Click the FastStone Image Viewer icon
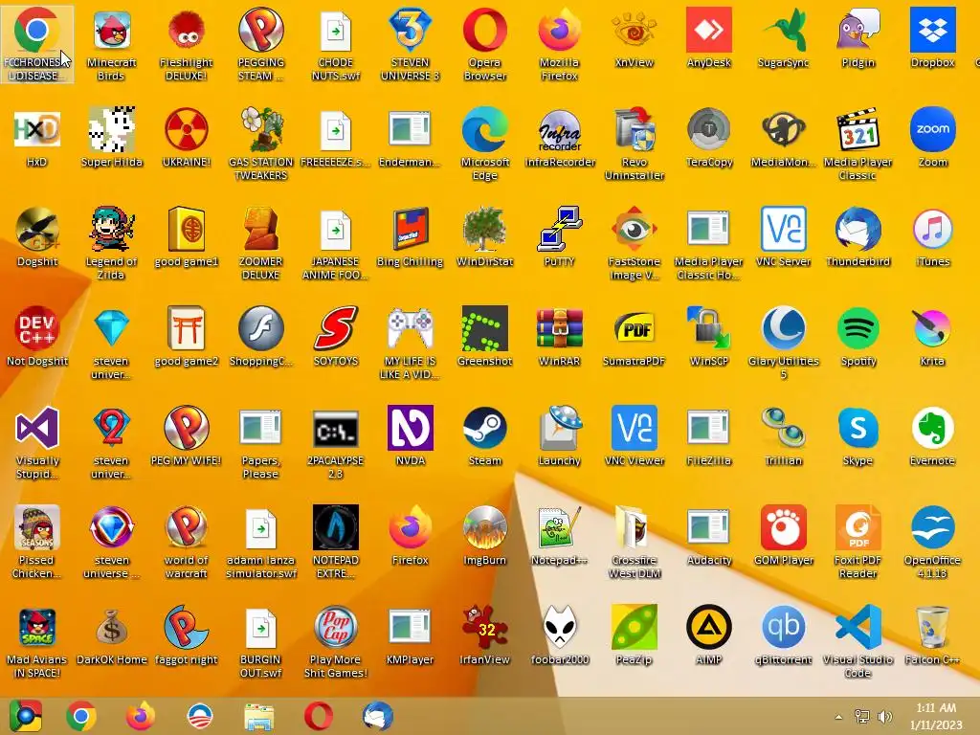The height and width of the screenshot is (735, 980). [634, 229]
